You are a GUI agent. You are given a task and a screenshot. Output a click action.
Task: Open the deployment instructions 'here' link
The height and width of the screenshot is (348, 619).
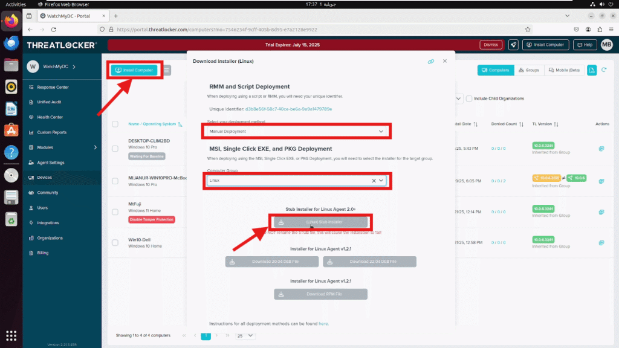[323, 324]
